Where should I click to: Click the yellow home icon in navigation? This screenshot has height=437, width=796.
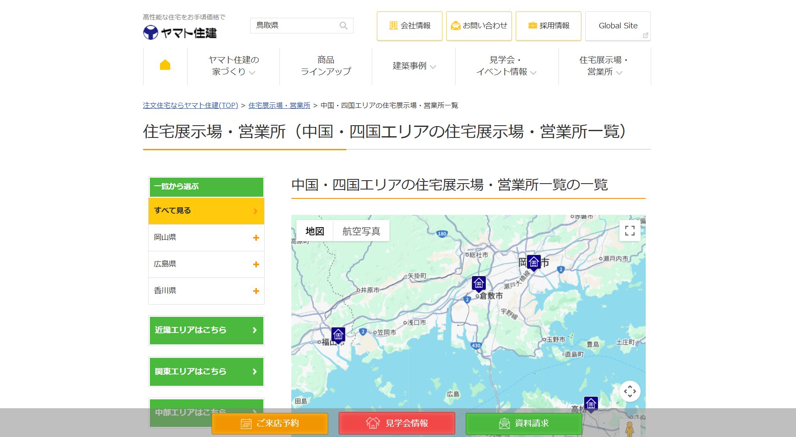[165, 65]
